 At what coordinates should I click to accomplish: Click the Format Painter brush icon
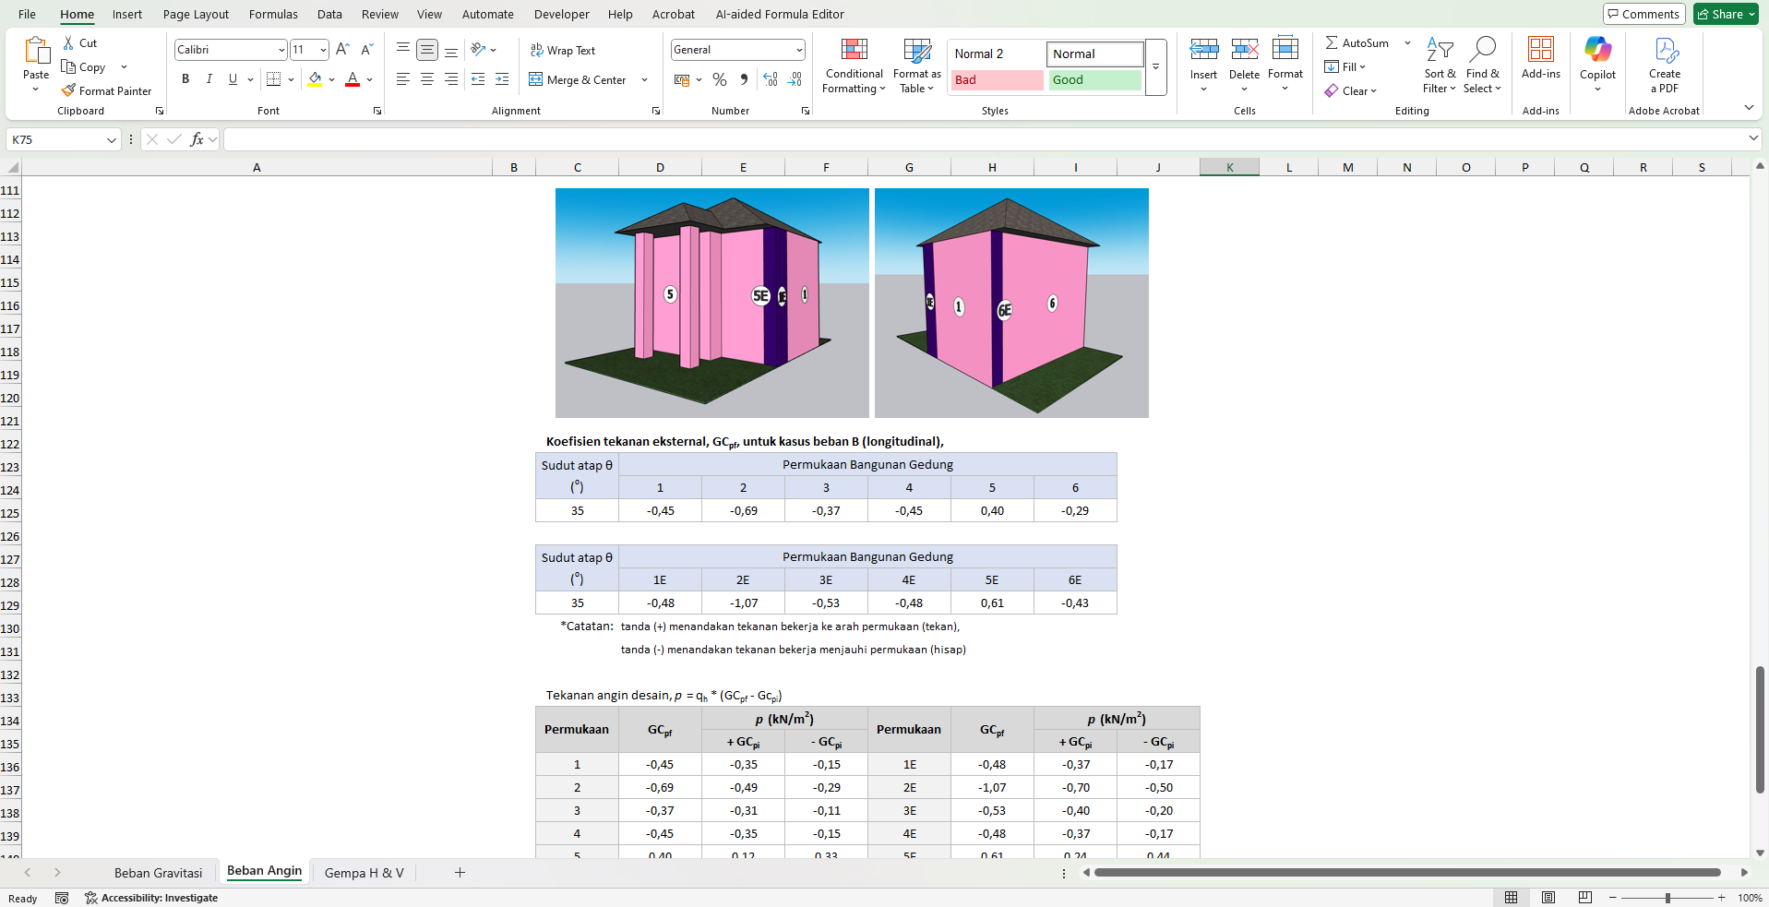68,90
